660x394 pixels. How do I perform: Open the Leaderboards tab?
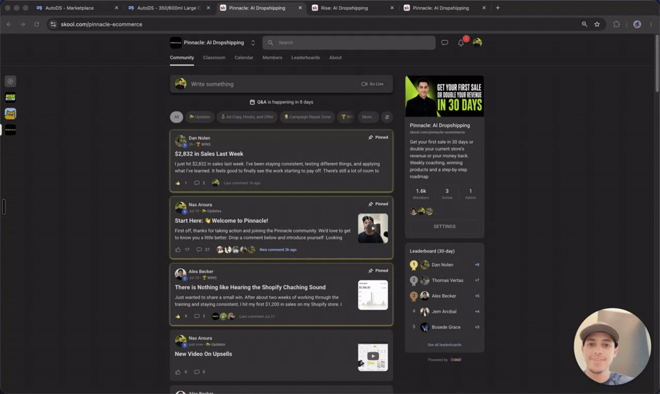[306, 57]
